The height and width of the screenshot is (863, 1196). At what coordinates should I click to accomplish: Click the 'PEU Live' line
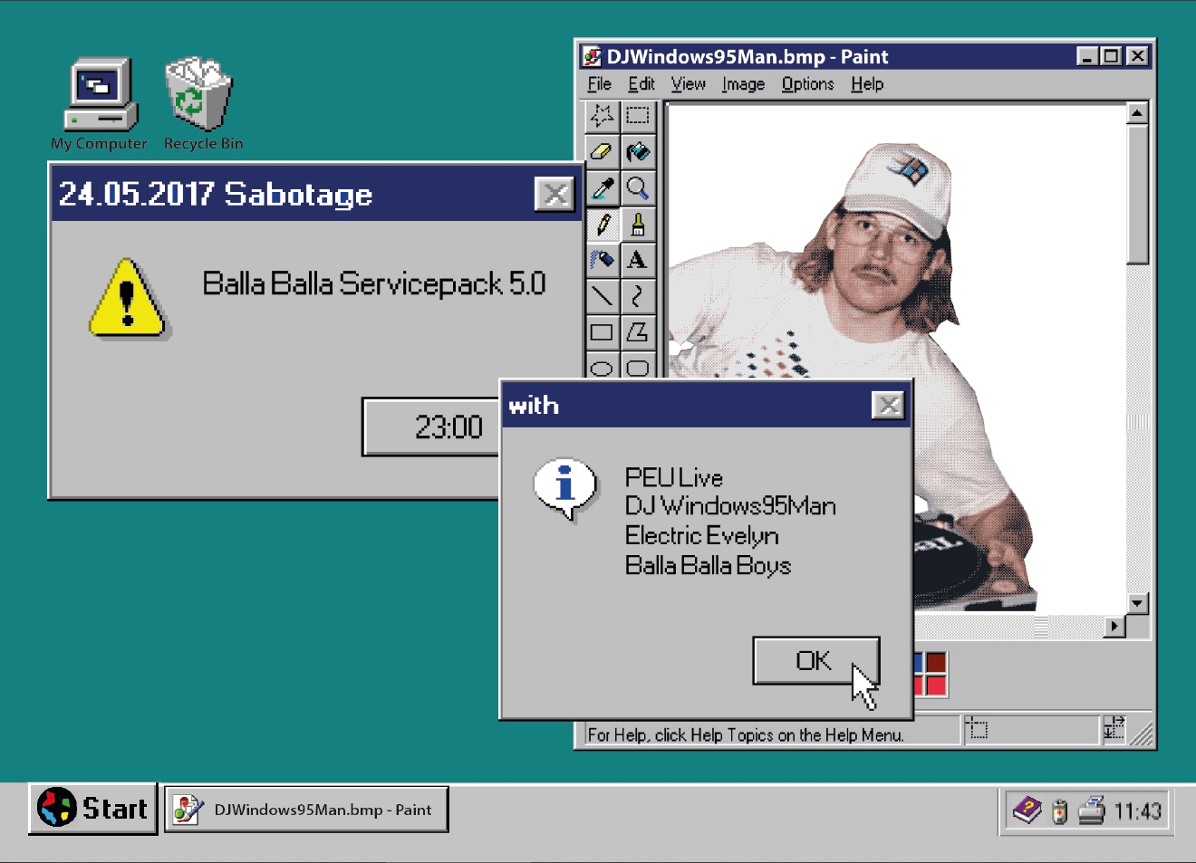point(674,477)
